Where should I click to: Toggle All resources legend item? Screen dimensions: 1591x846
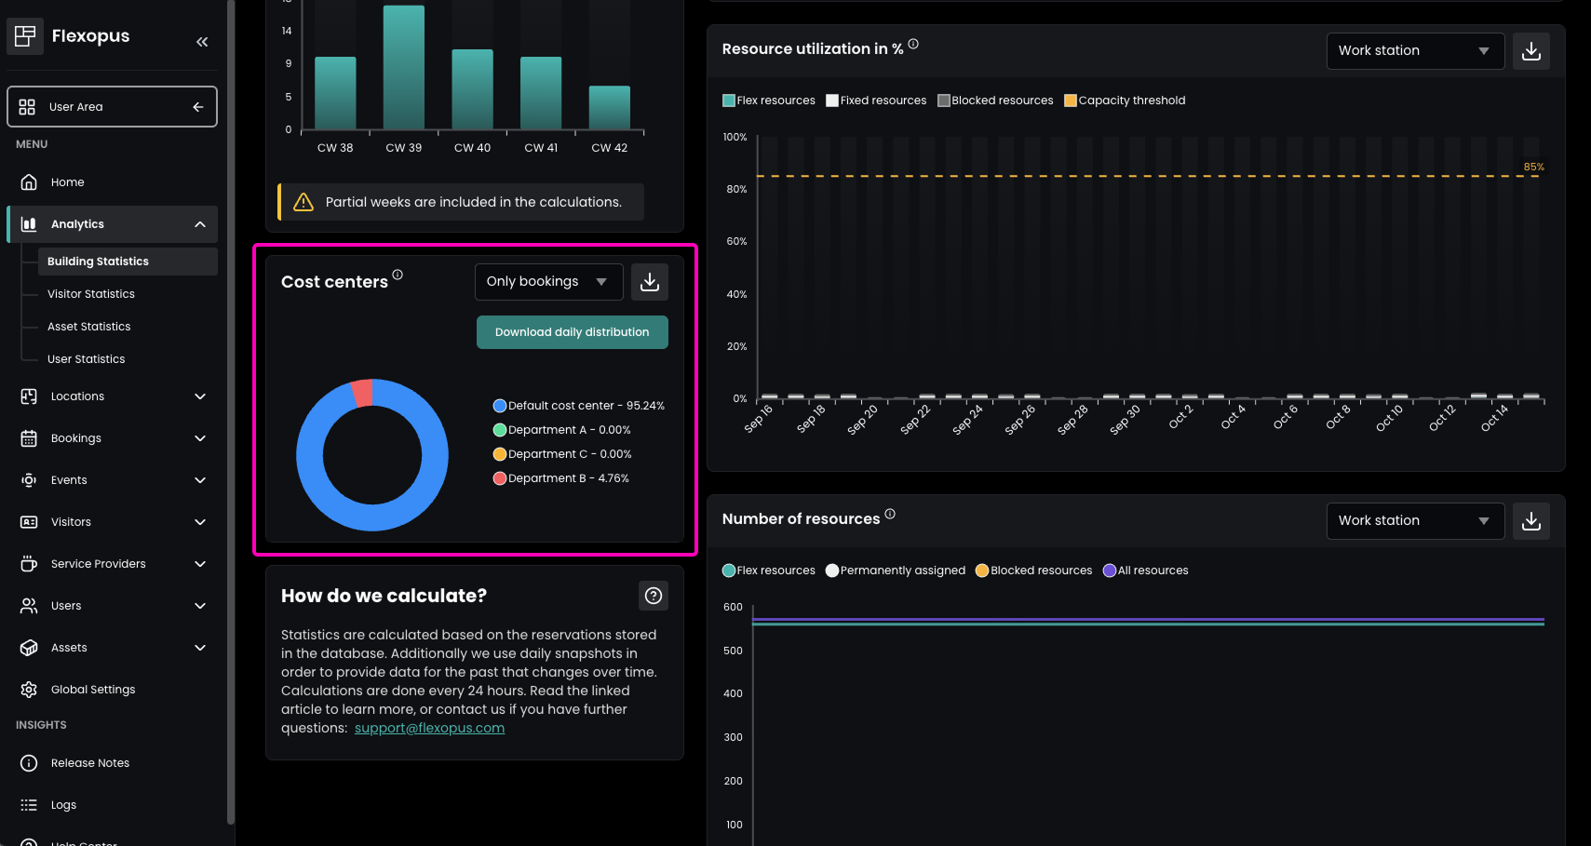1145,571
